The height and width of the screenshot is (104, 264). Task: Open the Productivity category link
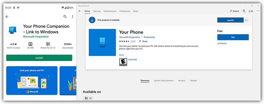tap(149, 37)
